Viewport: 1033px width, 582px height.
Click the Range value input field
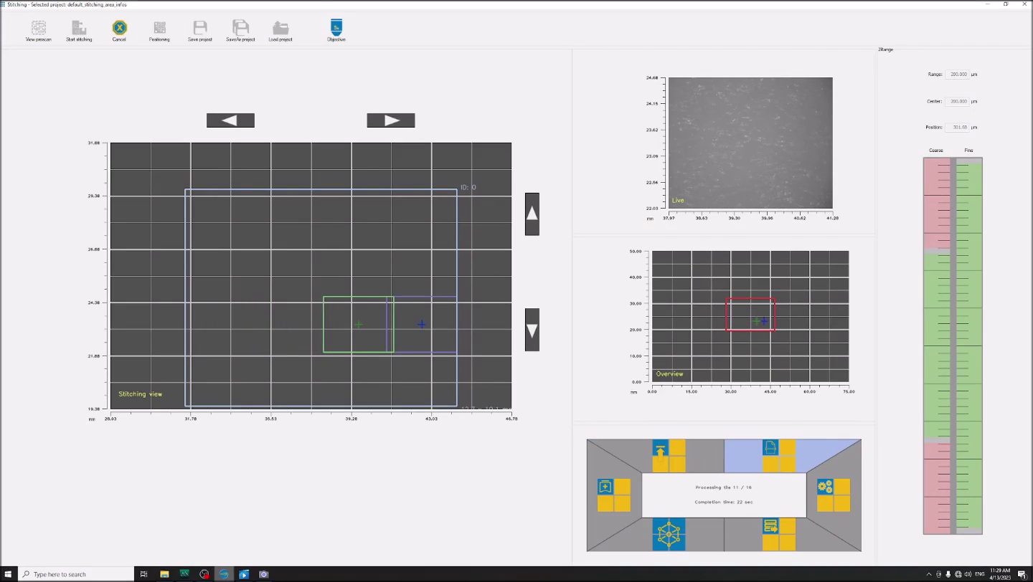[x=958, y=75]
